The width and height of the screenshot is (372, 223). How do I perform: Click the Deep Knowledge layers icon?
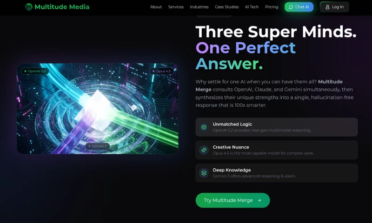click(x=204, y=173)
